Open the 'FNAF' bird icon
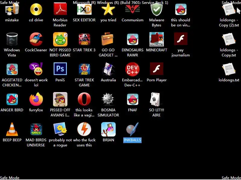The width and height of the screenshot is (241, 180). (x=133, y=99)
